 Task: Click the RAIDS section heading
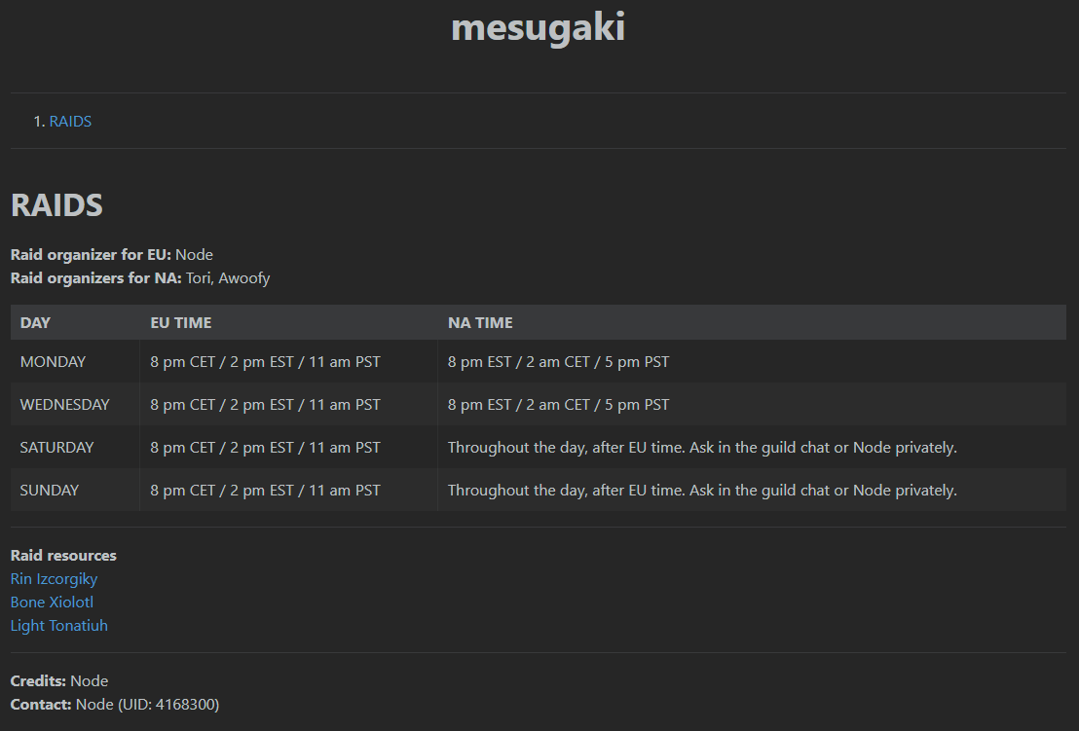56,205
